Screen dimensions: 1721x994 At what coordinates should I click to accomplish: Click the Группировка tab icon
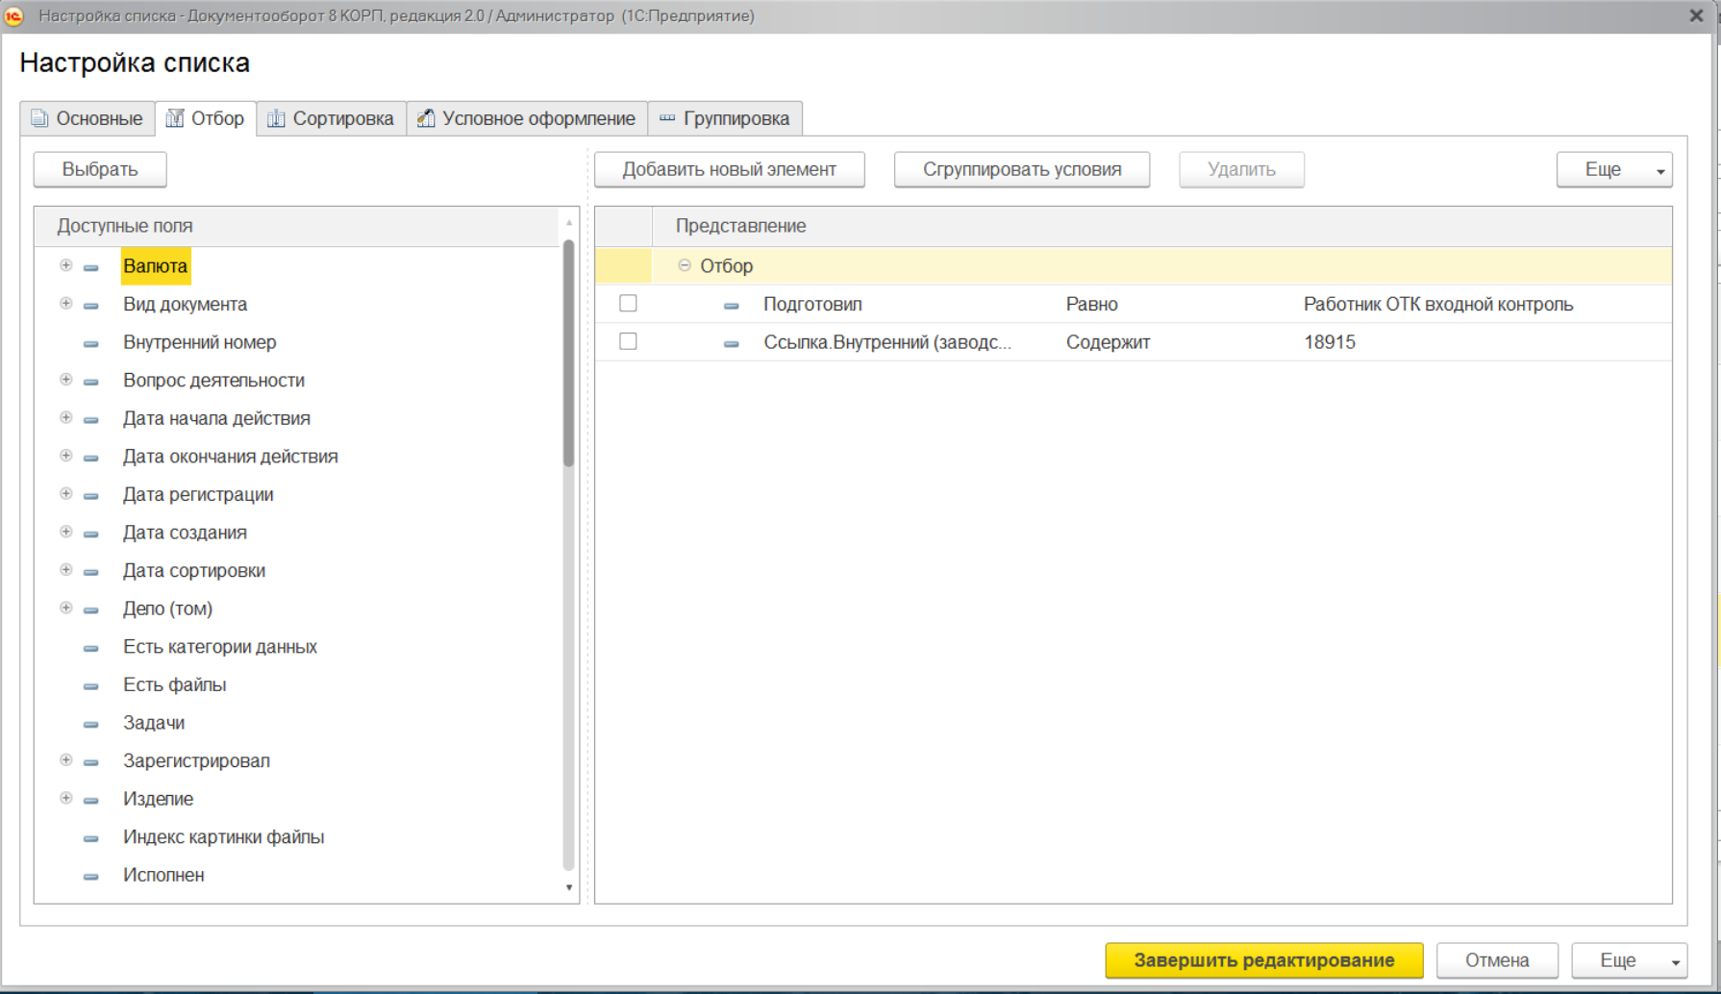(667, 118)
